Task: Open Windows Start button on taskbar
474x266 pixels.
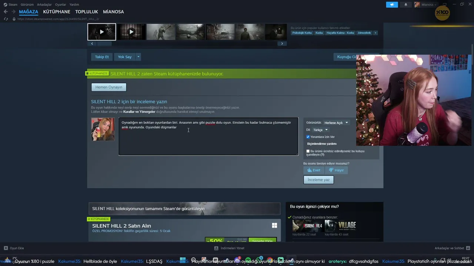Action: pyautogui.click(x=183, y=261)
